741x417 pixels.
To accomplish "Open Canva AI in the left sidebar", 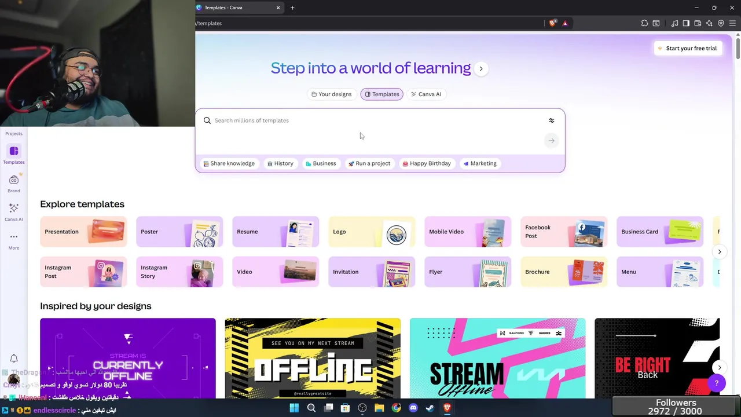I will pos(14,212).
